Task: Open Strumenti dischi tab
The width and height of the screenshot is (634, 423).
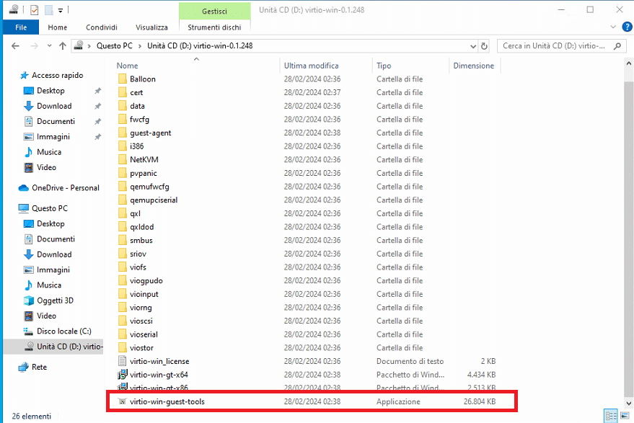Action: tap(214, 27)
